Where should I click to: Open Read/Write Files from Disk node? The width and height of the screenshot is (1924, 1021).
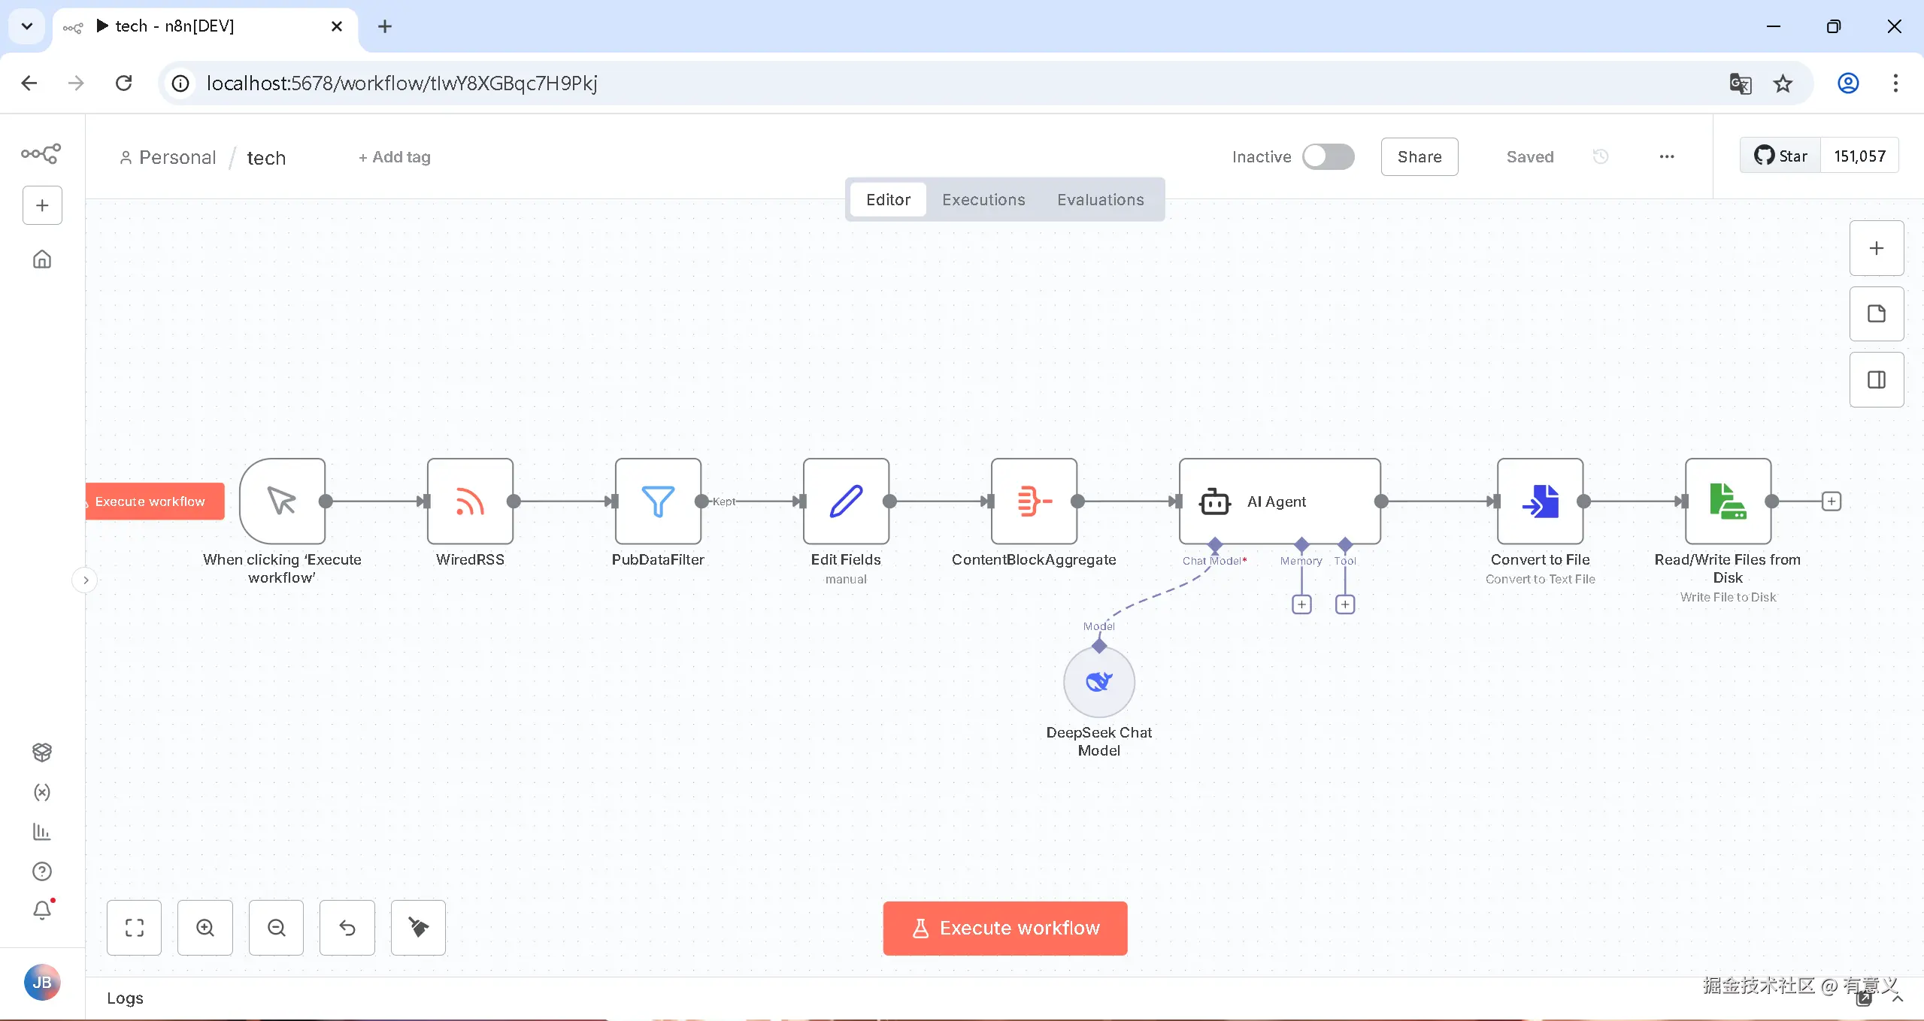[1728, 501]
